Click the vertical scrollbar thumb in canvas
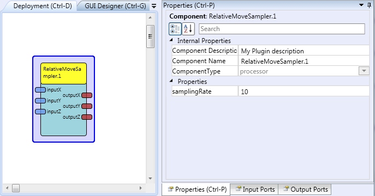375x196 pixels. click(150, 36)
